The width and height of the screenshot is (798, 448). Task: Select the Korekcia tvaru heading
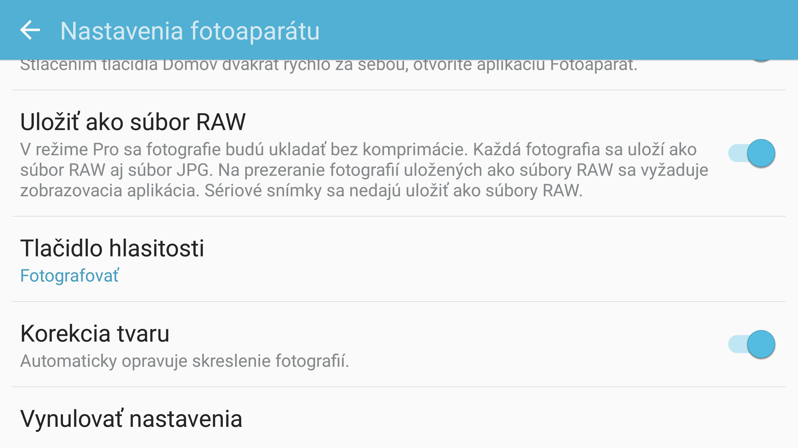tap(95, 334)
